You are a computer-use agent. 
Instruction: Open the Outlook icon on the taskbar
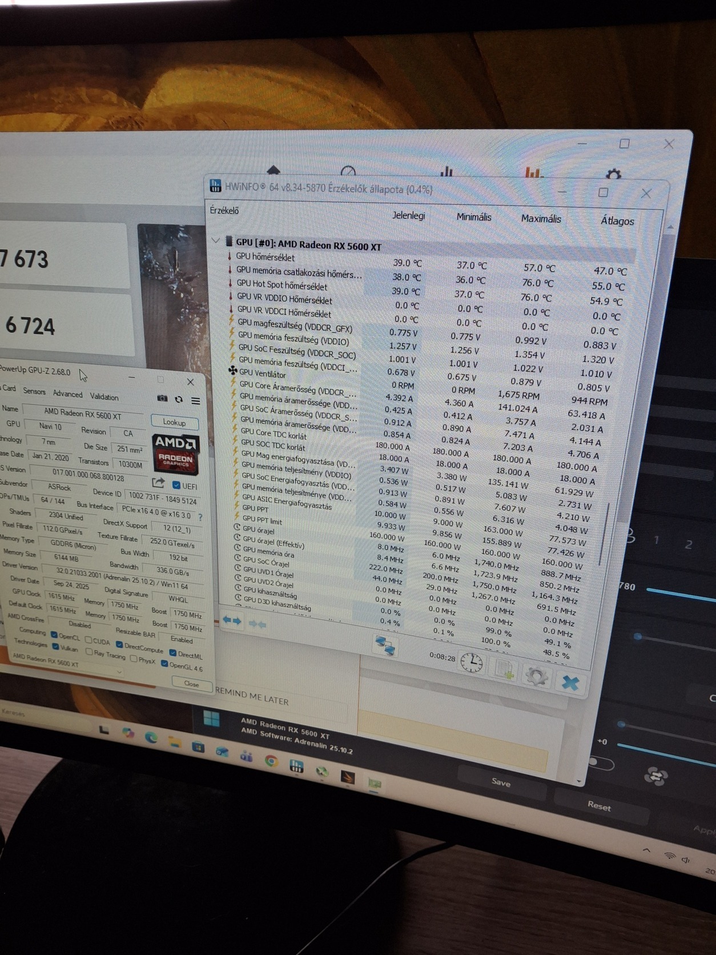point(222,752)
